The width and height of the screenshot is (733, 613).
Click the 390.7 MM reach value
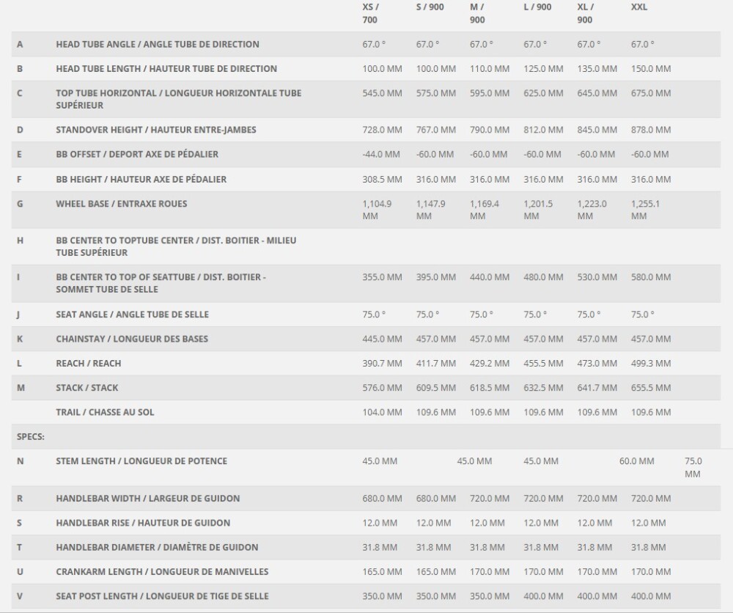pos(382,363)
